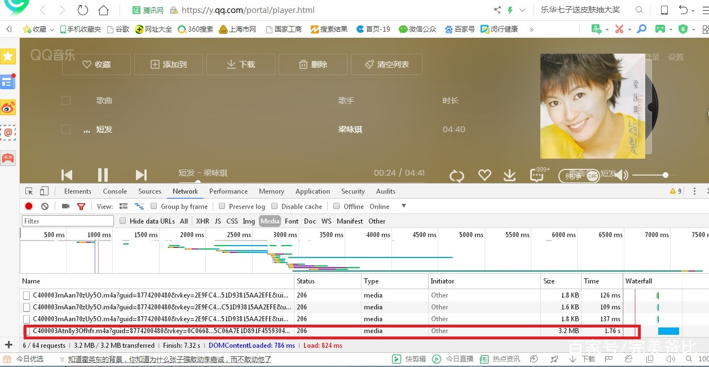
Task: Open the network filter funnel icon
Action: (81, 206)
